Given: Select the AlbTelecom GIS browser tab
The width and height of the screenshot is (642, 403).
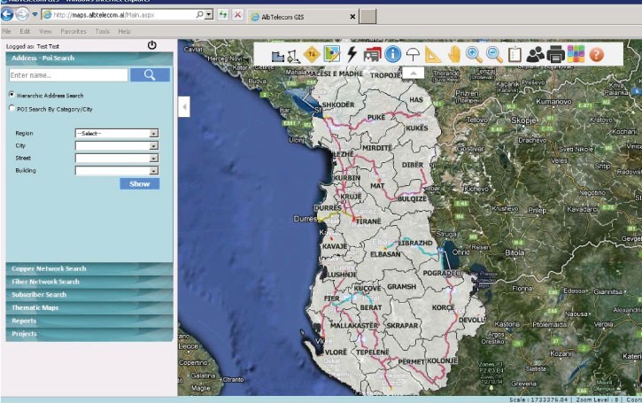Looking at the screenshot, I should pyautogui.click(x=303, y=17).
